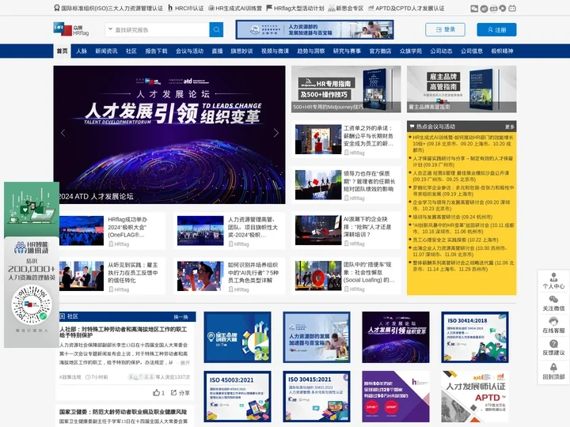Select the 社区 nav item

click(x=131, y=51)
